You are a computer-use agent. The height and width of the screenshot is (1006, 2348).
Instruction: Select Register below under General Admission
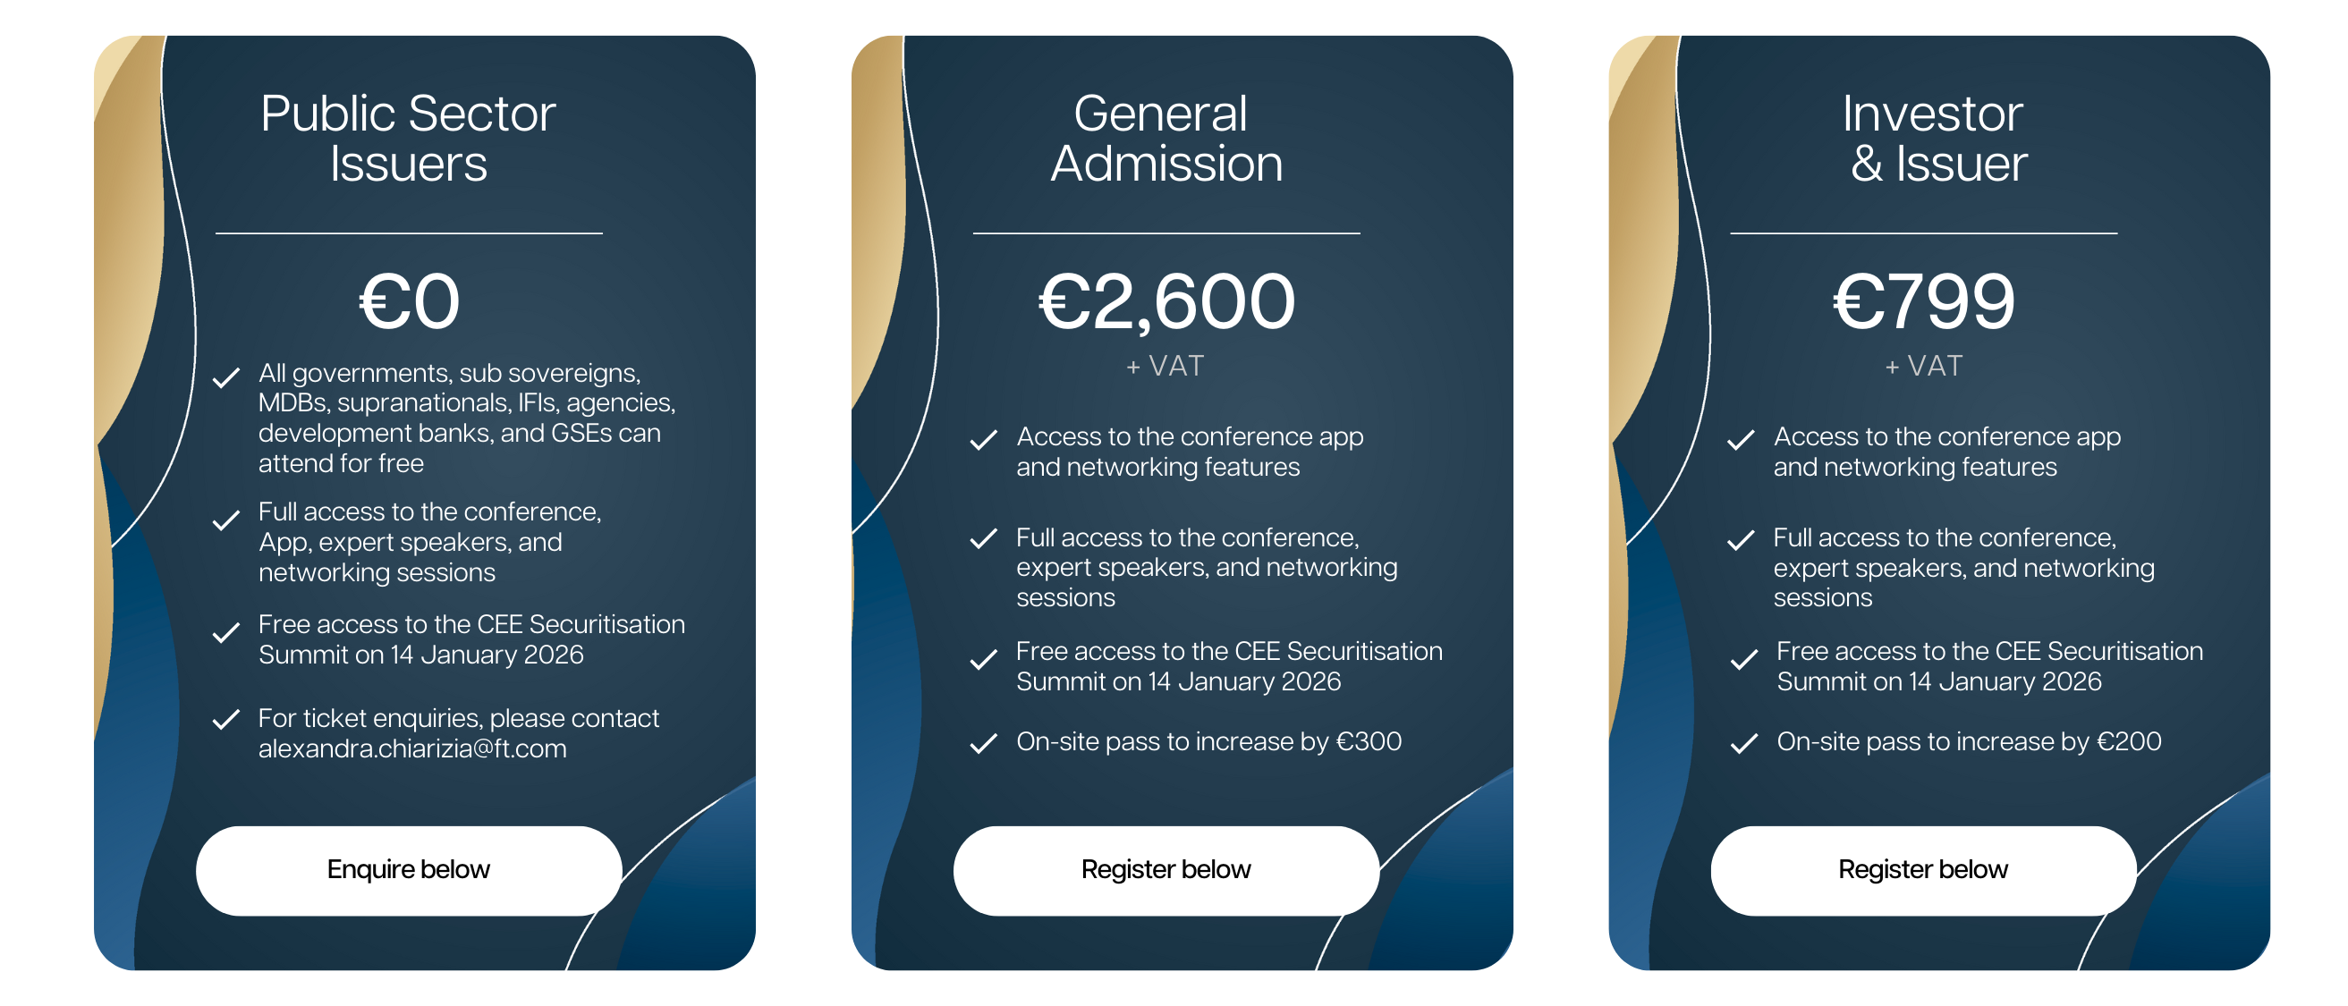point(1166,870)
